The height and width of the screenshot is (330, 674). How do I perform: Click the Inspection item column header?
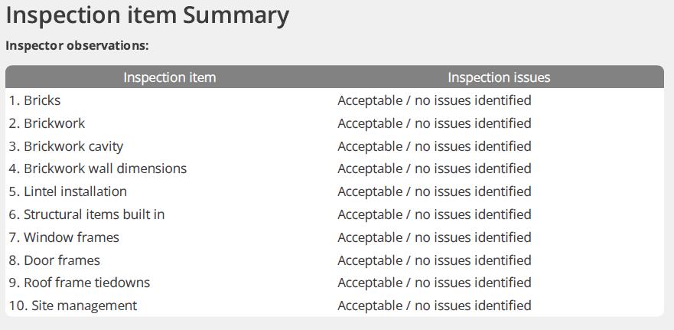[169, 77]
